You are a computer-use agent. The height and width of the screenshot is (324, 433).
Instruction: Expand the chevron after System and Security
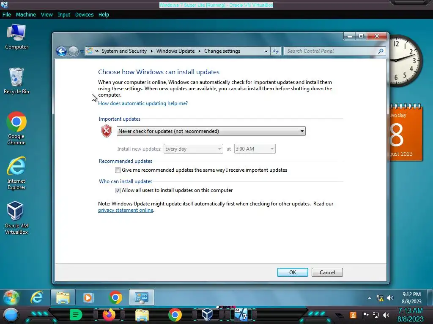152,51
